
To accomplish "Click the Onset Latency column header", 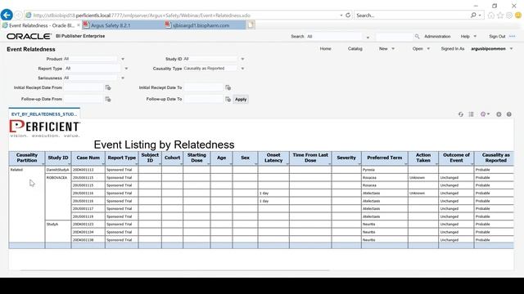I will 273,158.
